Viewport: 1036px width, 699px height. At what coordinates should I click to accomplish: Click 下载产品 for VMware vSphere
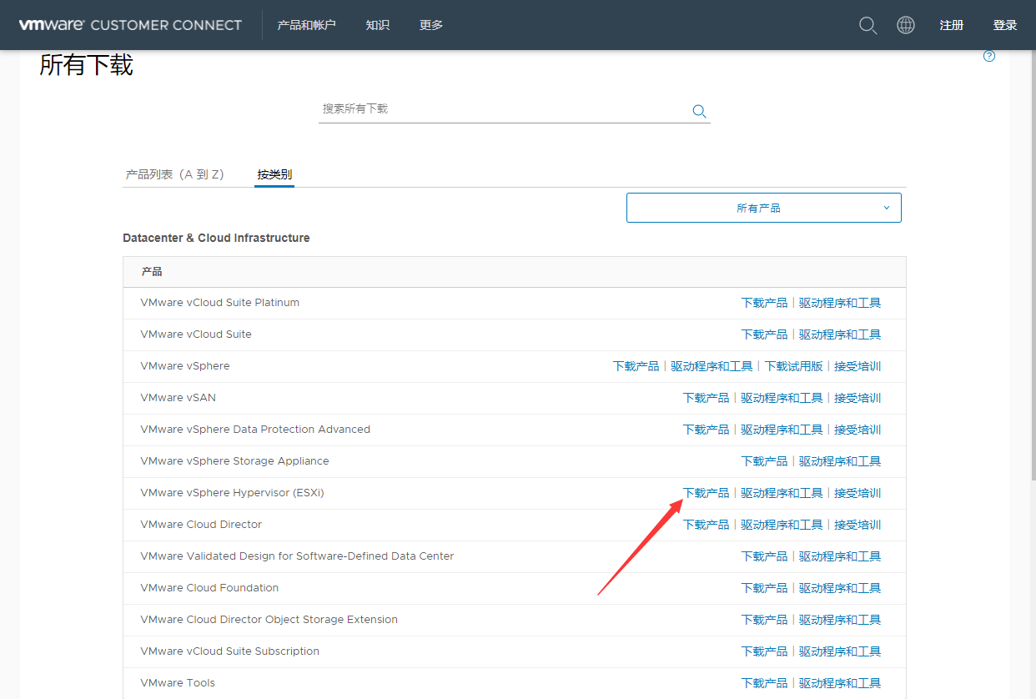coord(636,366)
